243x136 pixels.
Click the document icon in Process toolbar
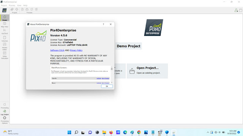pos(22,9)
